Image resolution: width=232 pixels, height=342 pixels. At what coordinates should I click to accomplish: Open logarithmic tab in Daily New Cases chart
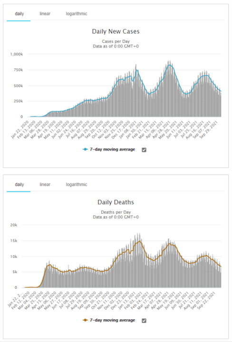click(x=77, y=14)
